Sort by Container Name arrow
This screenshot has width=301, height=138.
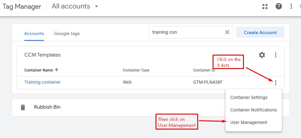tap(56, 70)
